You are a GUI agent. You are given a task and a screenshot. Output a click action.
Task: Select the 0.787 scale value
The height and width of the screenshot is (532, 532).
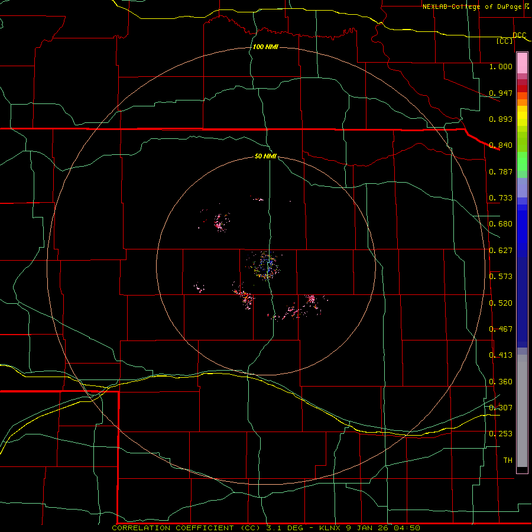pyautogui.click(x=501, y=171)
